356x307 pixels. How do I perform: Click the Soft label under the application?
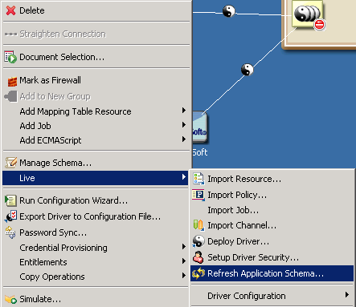point(200,152)
